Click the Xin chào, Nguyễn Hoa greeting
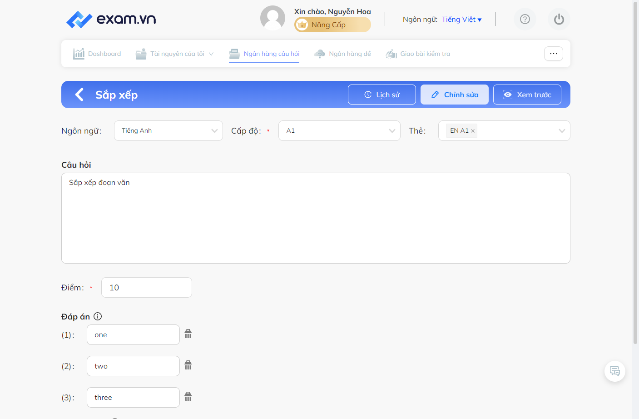The height and width of the screenshot is (419, 639). 332,11
